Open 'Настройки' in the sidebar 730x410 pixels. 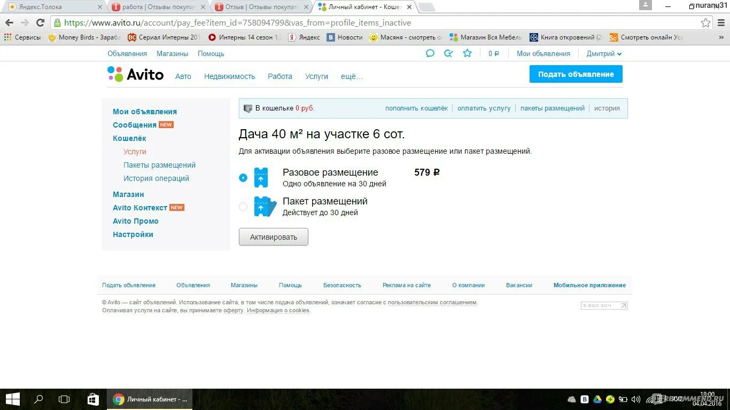133,234
